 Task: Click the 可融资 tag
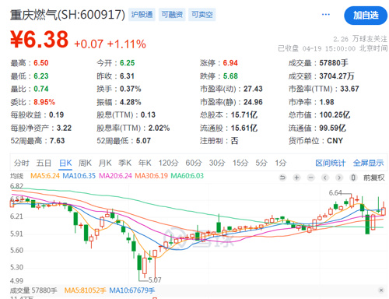pos(172,15)
